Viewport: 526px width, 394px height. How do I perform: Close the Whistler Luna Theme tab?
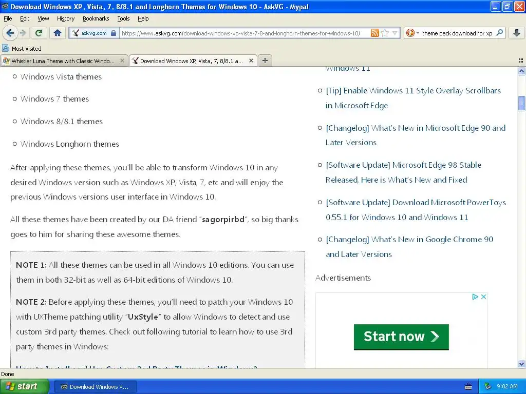(x=122, y=61)
